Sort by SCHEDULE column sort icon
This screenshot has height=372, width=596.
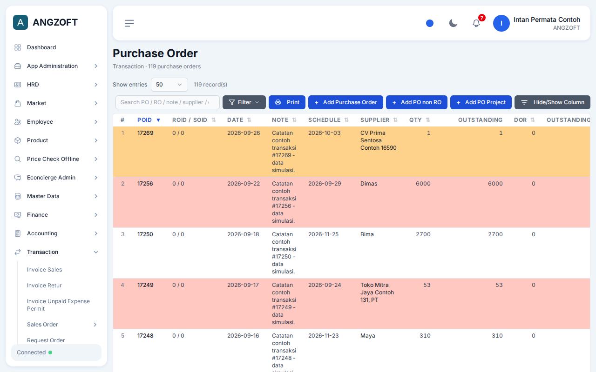346,120
